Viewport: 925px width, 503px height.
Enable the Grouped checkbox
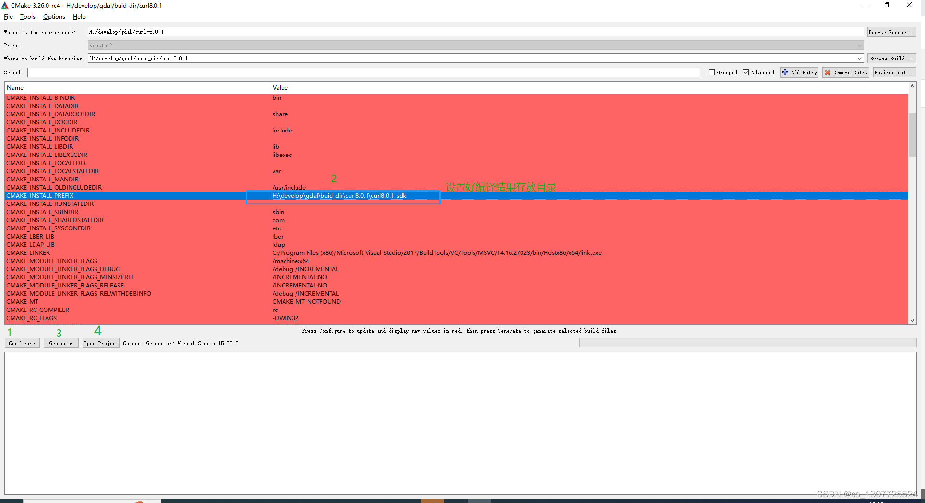(712, 72)
